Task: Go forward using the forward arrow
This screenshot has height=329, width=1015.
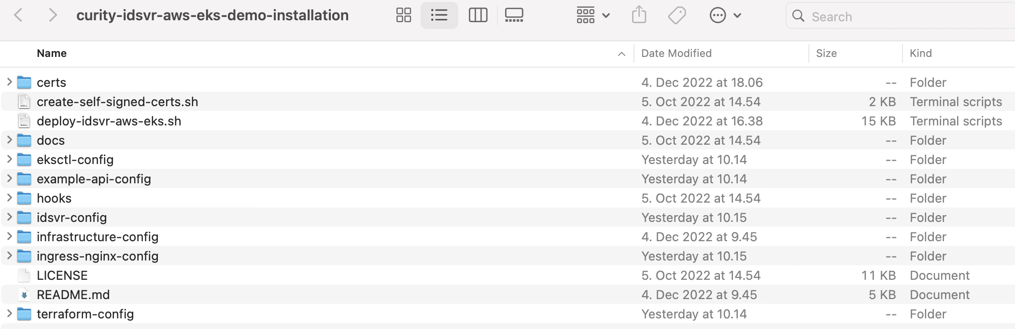Action: pos(53,15)
